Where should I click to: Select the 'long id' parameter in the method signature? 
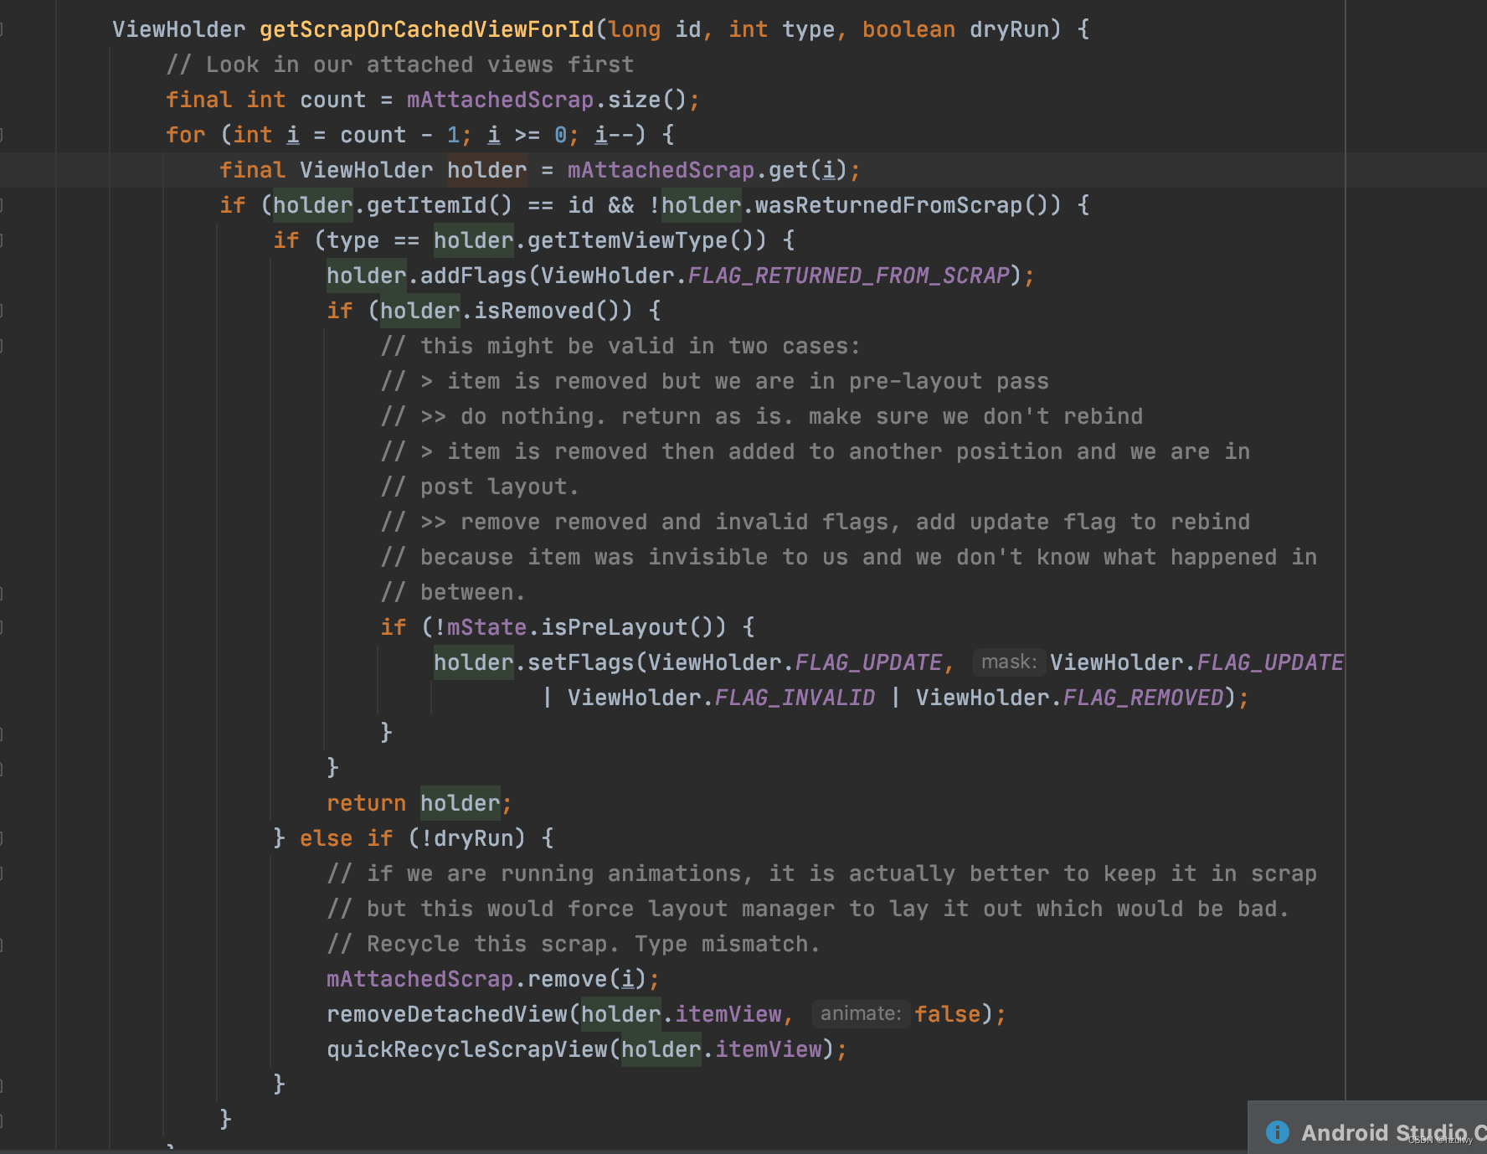tap(655, 29)
